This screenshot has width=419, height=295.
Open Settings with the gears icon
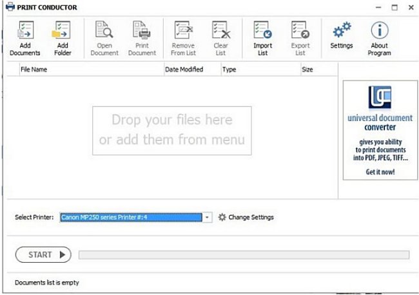(342, 30)
